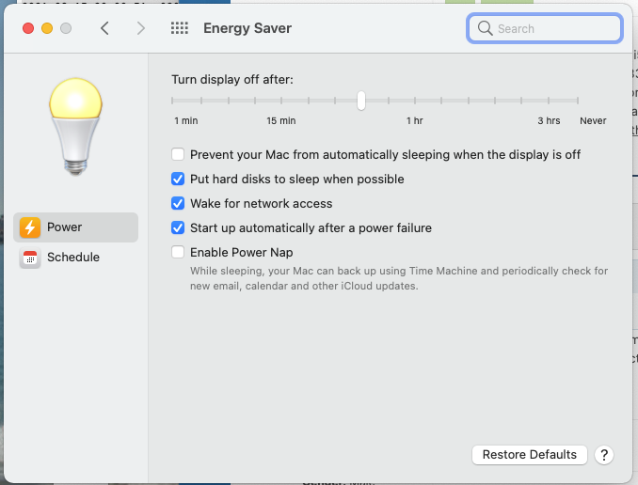Enable Prevent Mac from automatically sleeping checkbox
638x485 pixels.
pyautogui.click(x=178, y=154)
